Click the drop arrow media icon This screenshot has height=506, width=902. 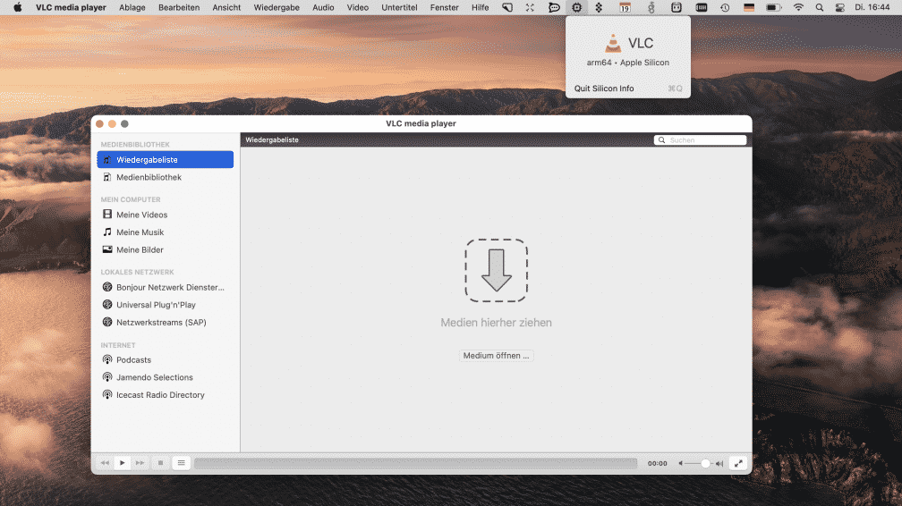496,270
